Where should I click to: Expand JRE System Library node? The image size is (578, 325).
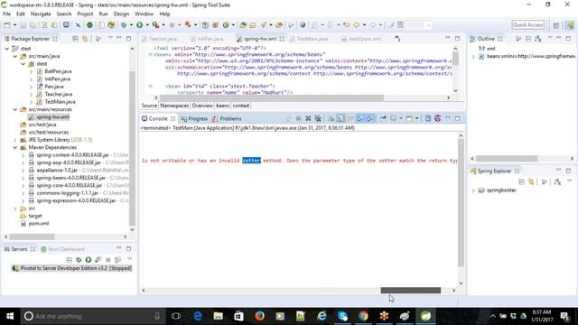[15, 140]
